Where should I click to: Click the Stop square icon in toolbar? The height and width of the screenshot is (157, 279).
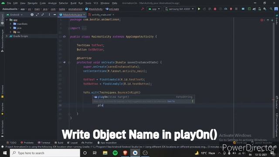[x=236, y=9]
